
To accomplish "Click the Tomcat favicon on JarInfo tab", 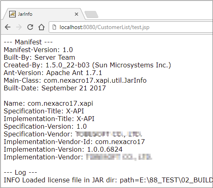I will 12,14.
